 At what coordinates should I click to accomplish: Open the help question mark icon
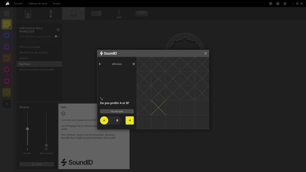(278, 4)
